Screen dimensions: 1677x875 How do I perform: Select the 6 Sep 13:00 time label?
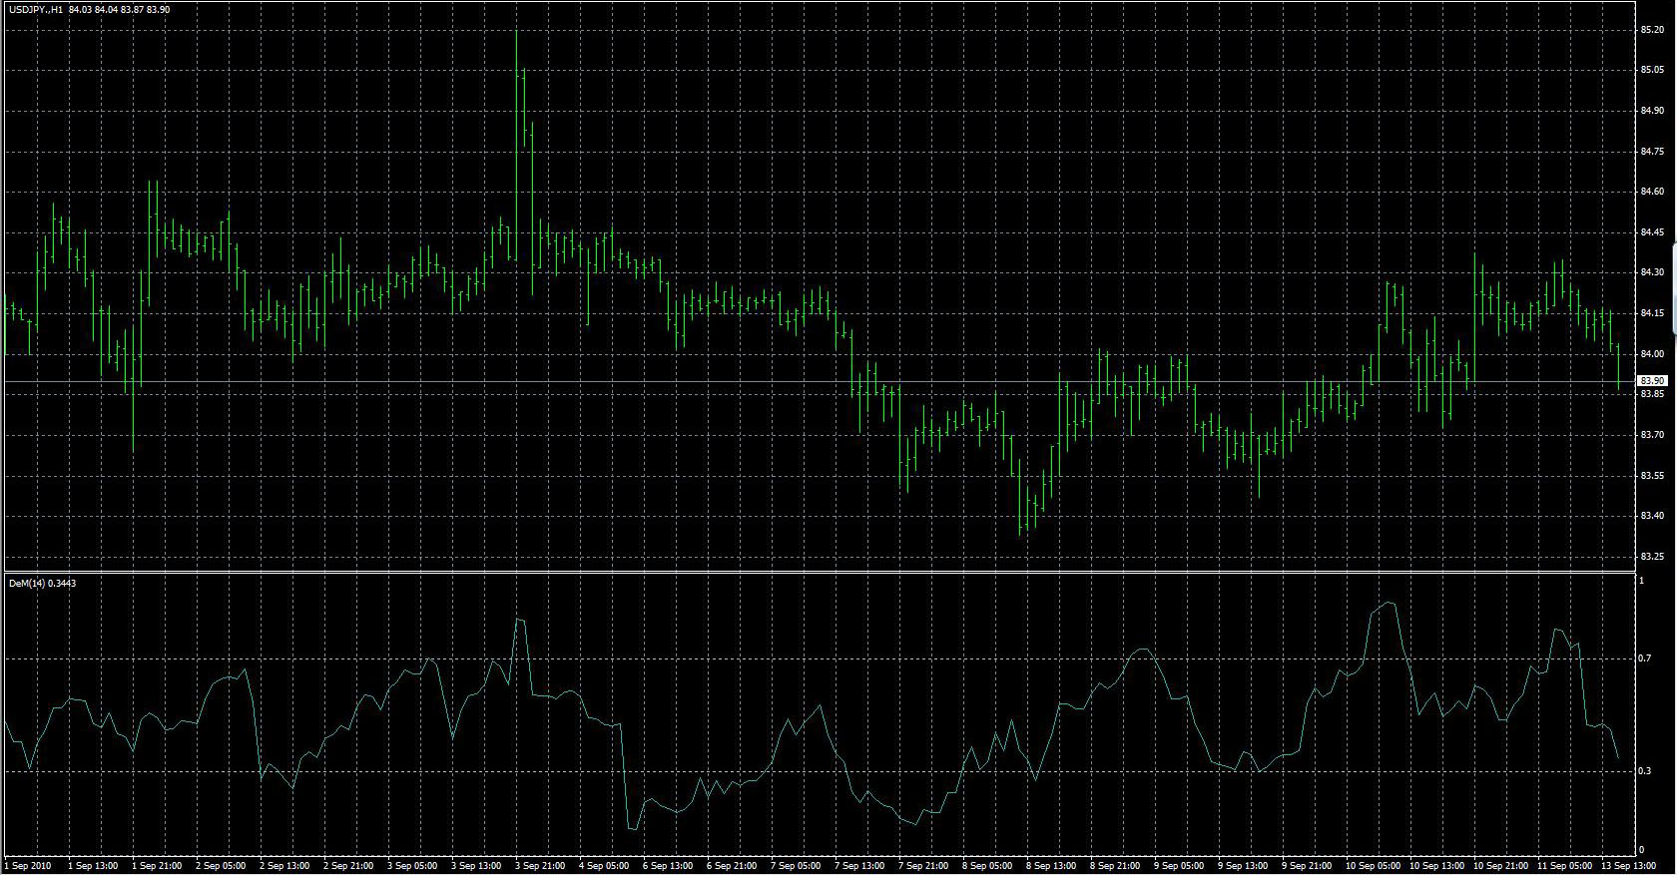(668, 865)
